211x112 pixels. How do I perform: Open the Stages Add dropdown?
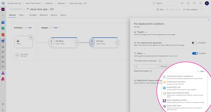56,27
